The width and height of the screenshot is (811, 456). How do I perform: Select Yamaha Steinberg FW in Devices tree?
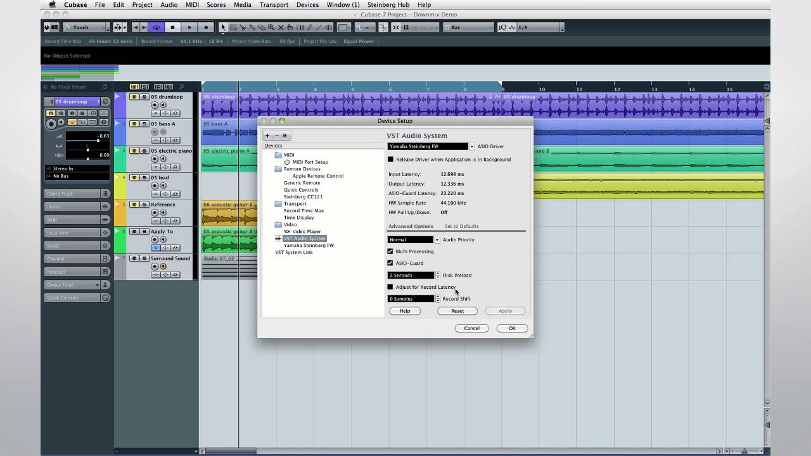point(309,245)
